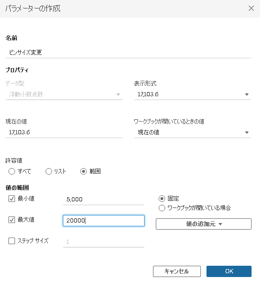Open the 値の追加元 dropdown button
260x285 pixels.
coord(204,224)
